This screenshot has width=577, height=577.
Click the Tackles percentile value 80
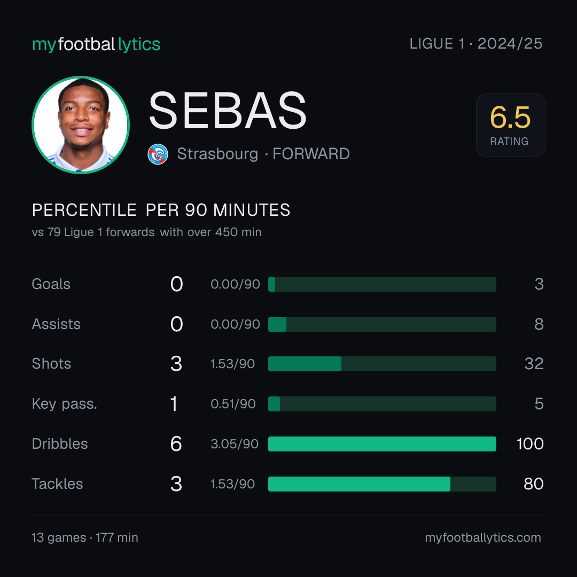click(534, 484)
